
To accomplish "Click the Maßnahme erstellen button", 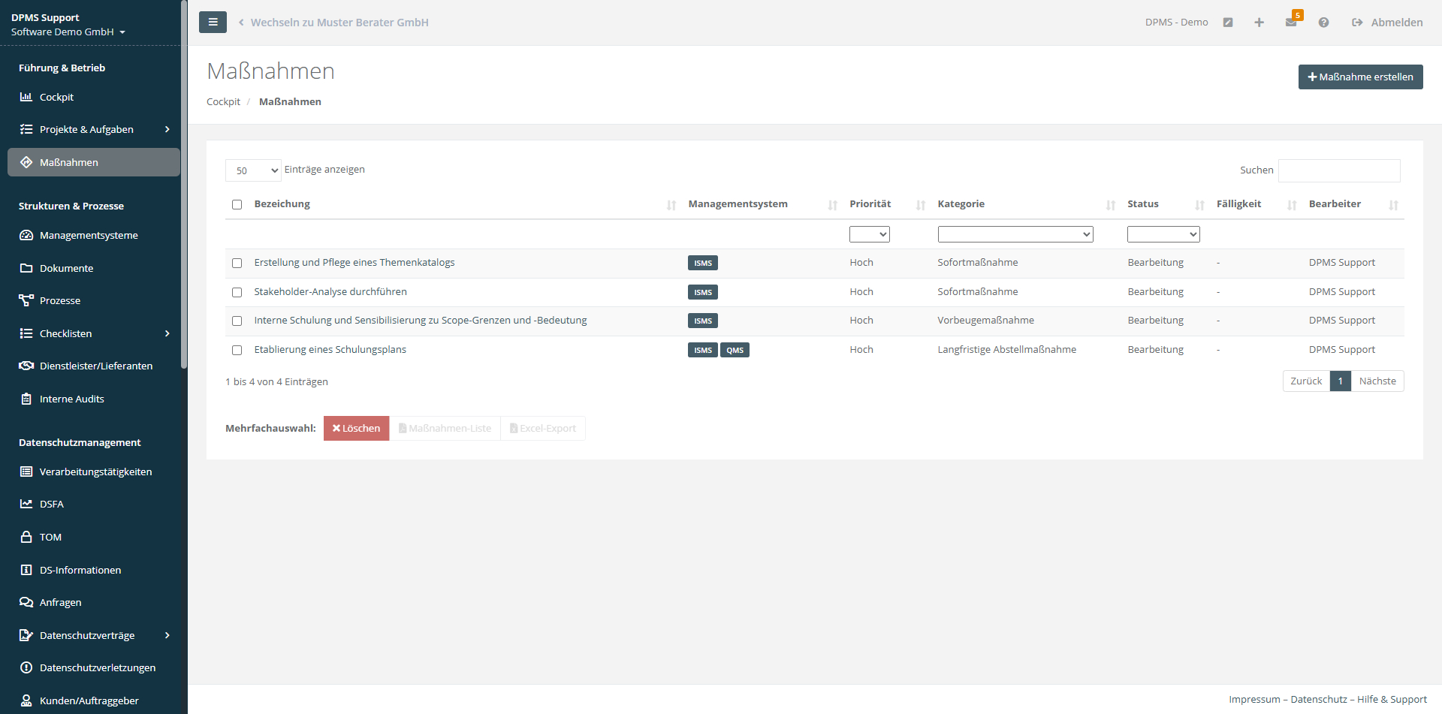I will pyautogui.click(x=1360, y=77).
